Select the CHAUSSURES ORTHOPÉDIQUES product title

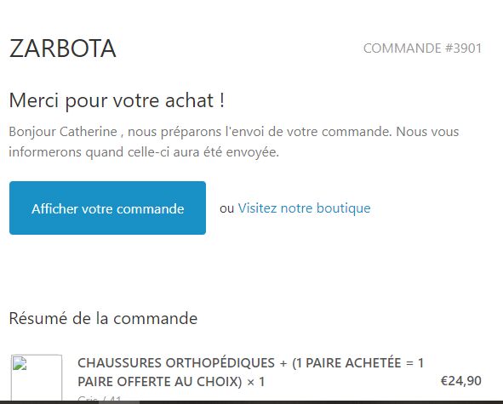point(176,363)
